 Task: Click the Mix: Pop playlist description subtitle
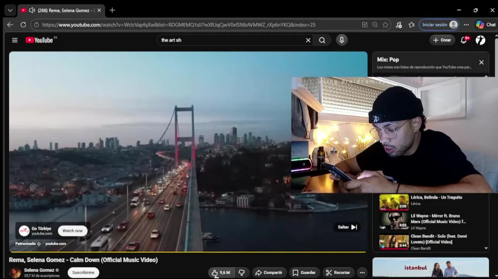pos(424,67)
